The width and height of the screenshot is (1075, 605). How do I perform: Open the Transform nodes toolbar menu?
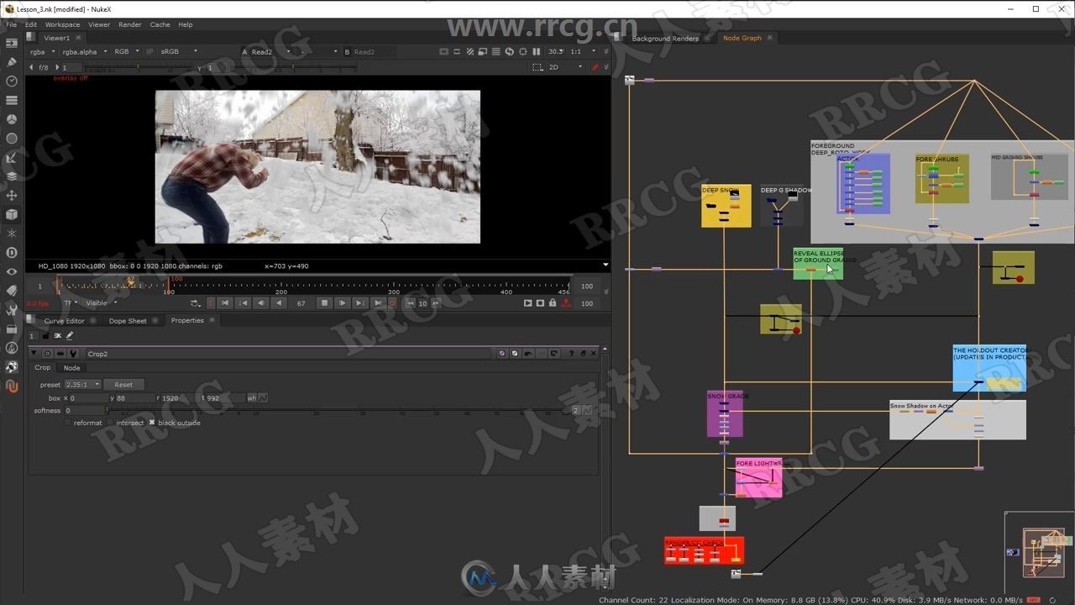pyautogui.click(x=12, y=195)
